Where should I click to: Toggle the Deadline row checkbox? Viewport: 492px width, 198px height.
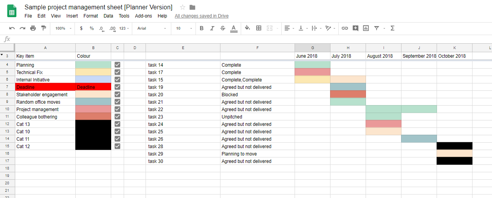point(117,87)
